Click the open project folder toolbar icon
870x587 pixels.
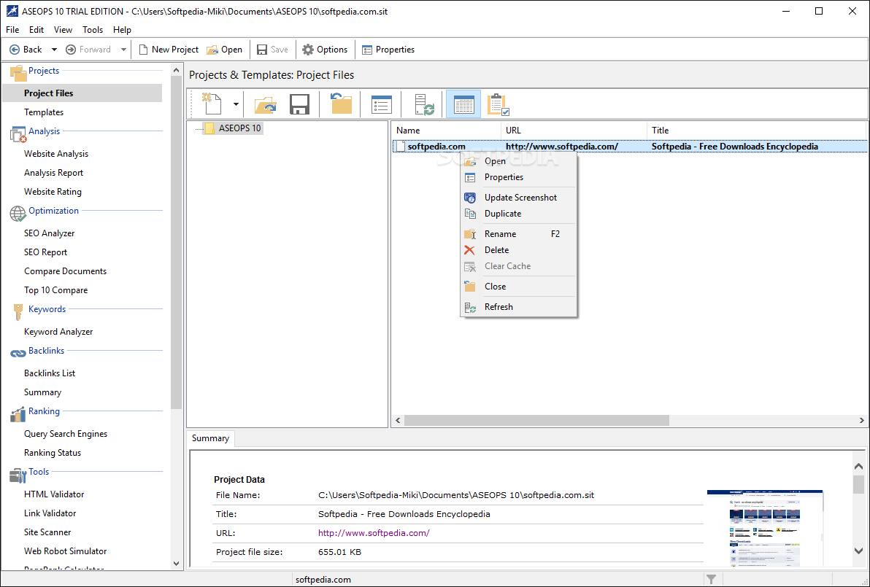pyautogui.click(x=266, y=104)
